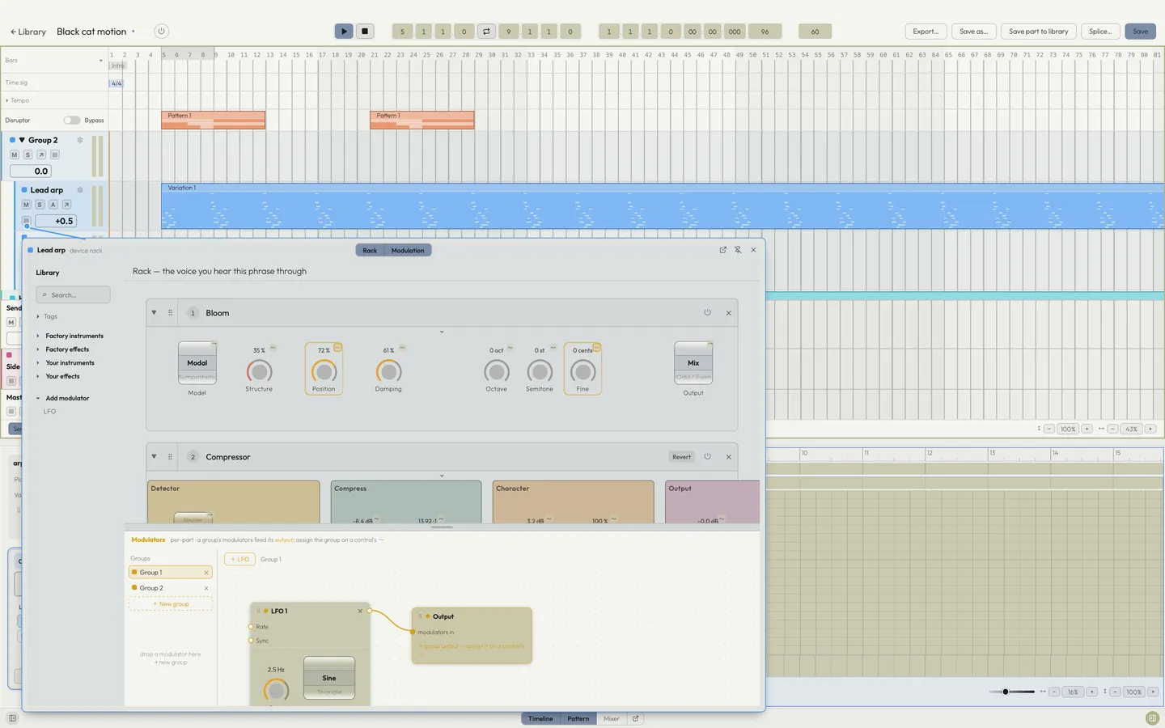The height and width of the screenshot is (728, 1165).
Task: Add a New group of modulators
Action: click(171, 604)
